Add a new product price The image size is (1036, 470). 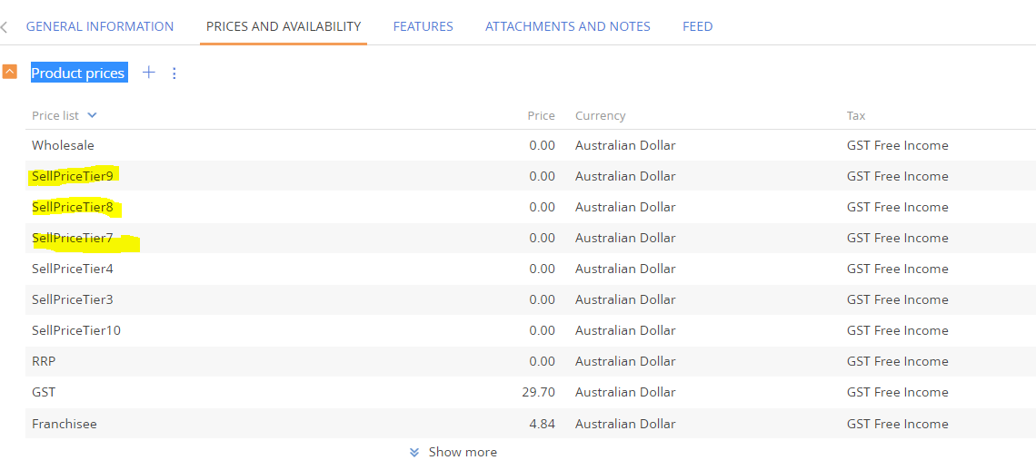click(149, 73)
